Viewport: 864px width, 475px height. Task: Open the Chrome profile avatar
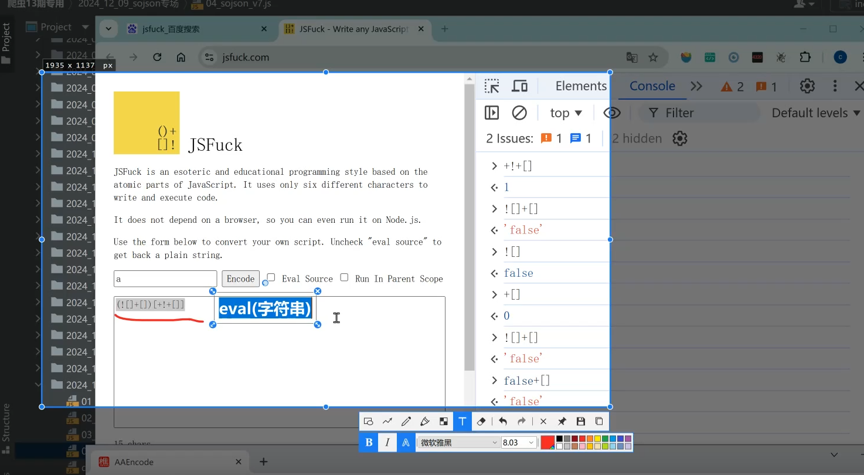[840, 57]
